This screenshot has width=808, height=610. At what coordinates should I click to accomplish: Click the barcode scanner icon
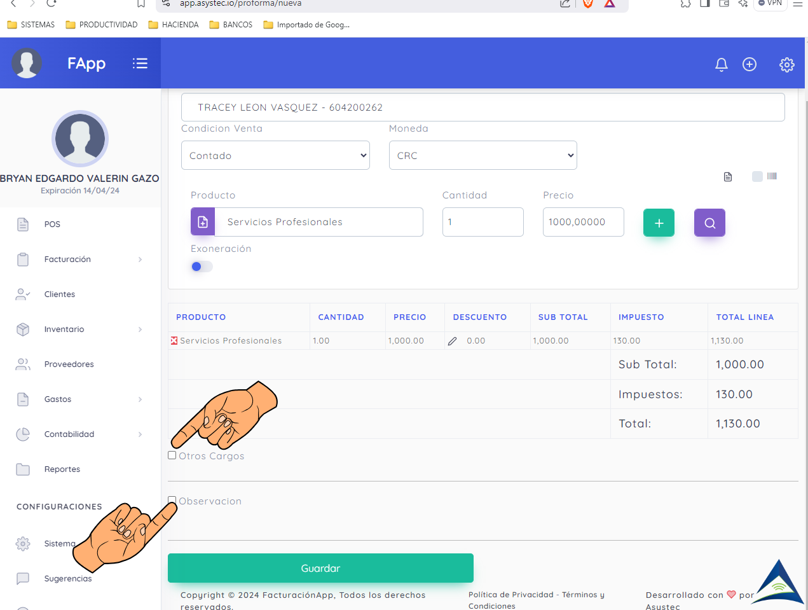772,176
